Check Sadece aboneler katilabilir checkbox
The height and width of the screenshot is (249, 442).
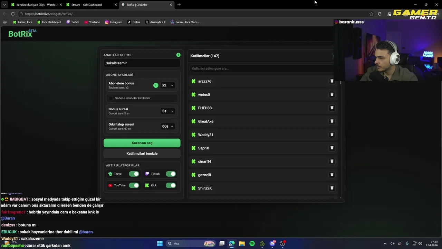(111, 98)
